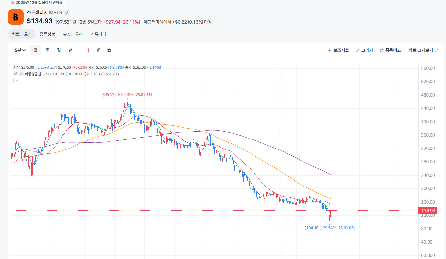Expand chart with 차트 크게보기
This screenshot has width=446, height=259.
[x=423, y=50]
